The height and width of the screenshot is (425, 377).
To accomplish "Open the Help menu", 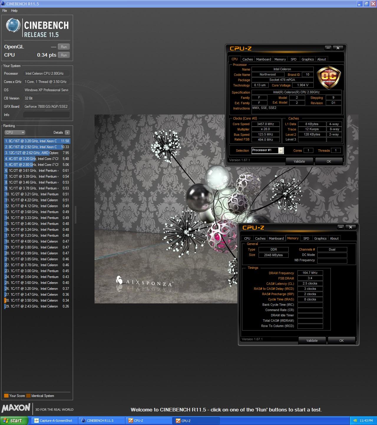I will pyautogui.click(x=14, y=11).
